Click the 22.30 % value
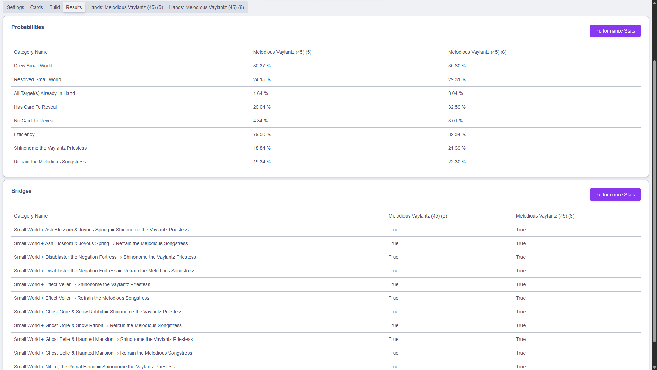Screen dimensions: 657x370 (x=457, y=162)
